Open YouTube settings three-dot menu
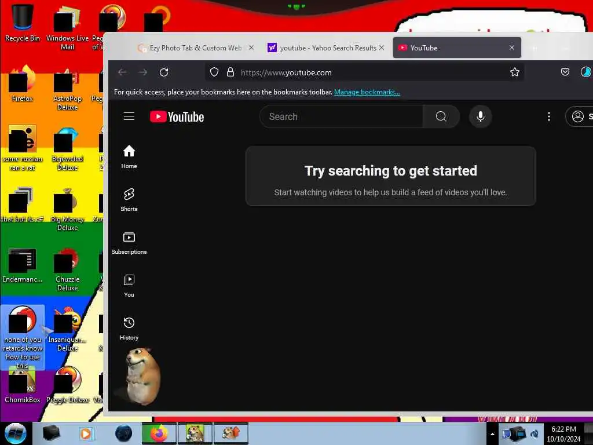 coord(549,116)
